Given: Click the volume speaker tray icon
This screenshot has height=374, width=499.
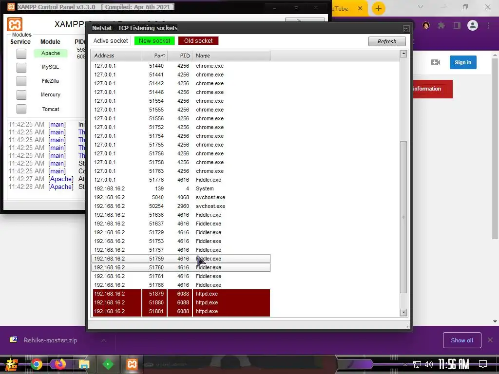Looking at the screenshot, I should [429, 364].
